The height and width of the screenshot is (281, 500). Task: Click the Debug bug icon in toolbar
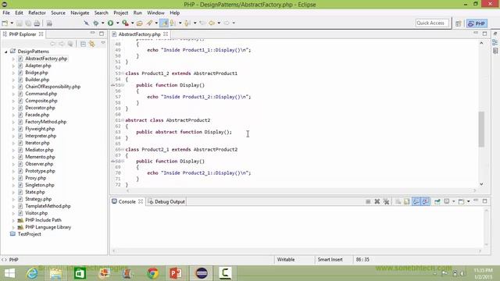tap(95, 23)
